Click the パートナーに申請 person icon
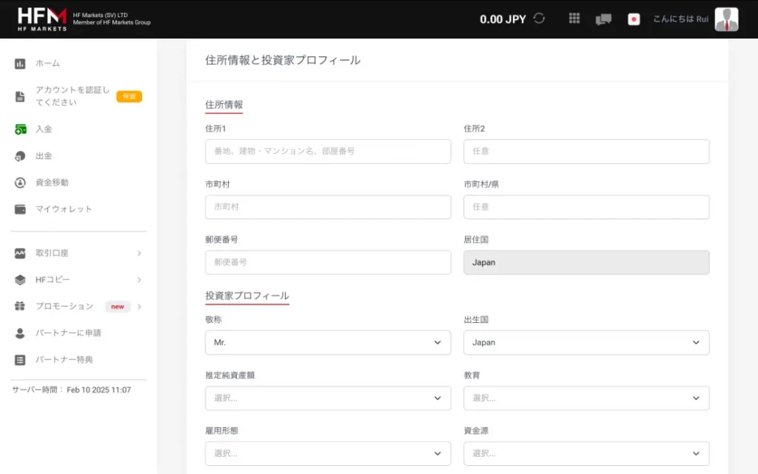The height and width of the screenshot is (474, 758). coord(20,333)
